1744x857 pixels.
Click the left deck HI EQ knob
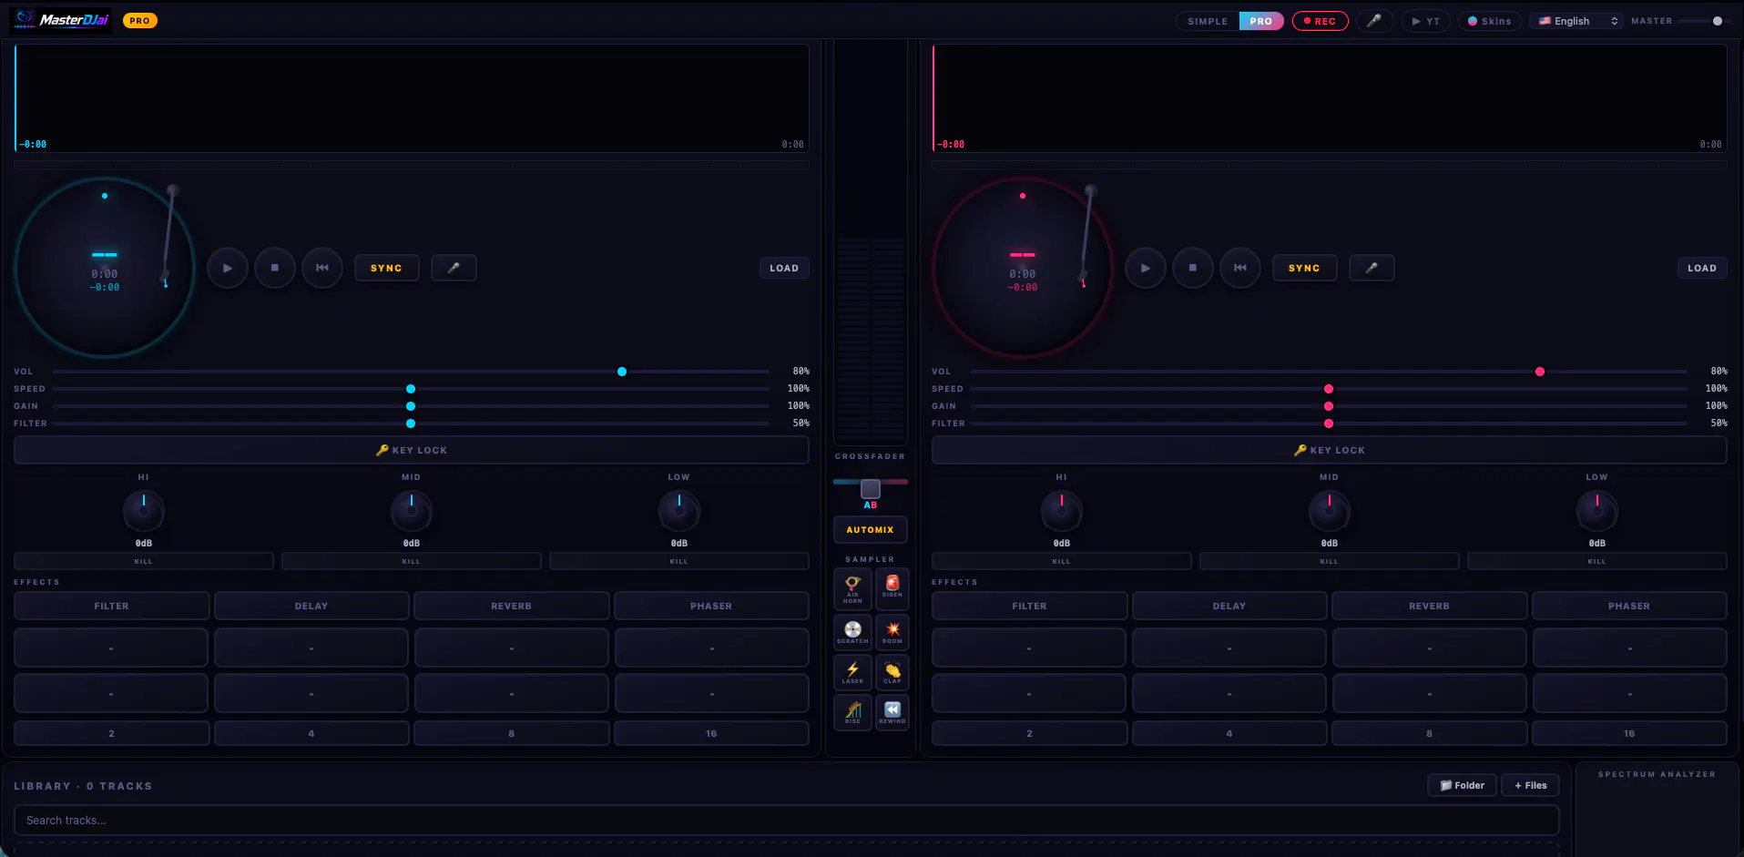pyautogui.click(x=144, y=511)
